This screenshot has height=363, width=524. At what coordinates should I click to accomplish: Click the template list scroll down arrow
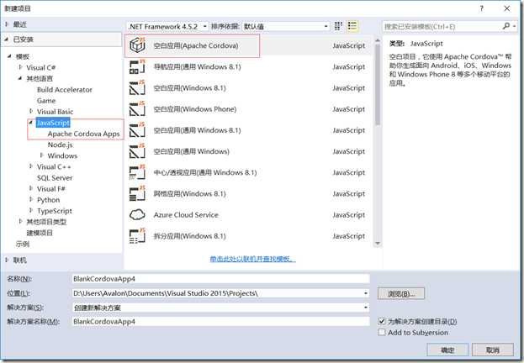(378, 244)
